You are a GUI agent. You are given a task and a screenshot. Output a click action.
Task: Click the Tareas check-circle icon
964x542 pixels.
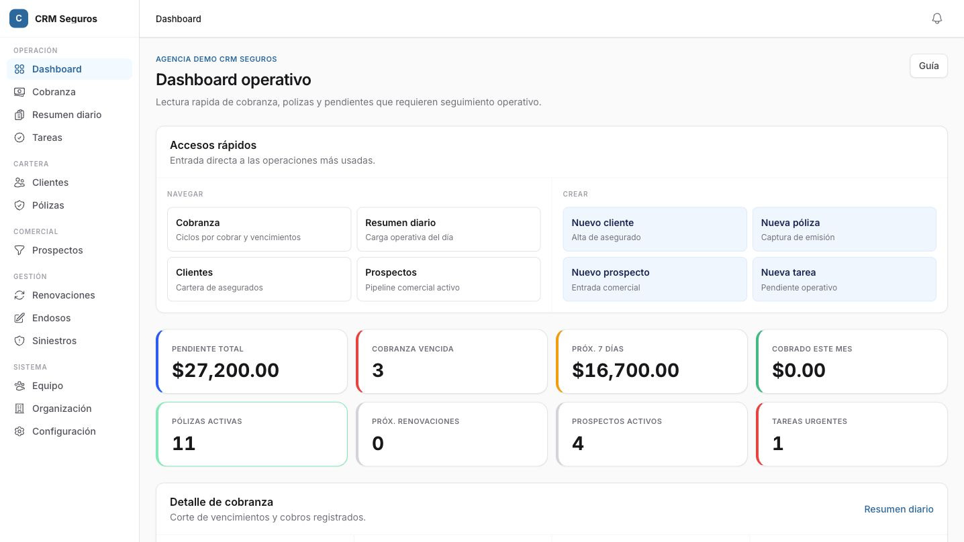pyautogui.click(x=19, y=138)
